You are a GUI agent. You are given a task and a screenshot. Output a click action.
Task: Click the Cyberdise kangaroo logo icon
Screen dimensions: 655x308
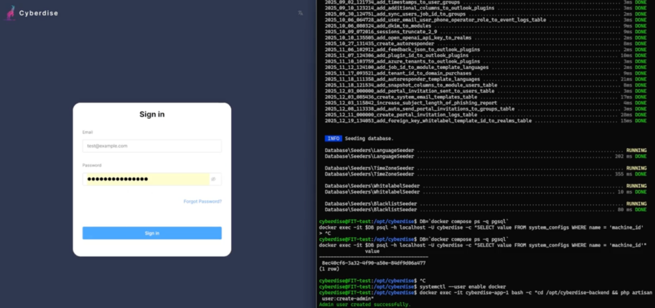pos(10,13)
